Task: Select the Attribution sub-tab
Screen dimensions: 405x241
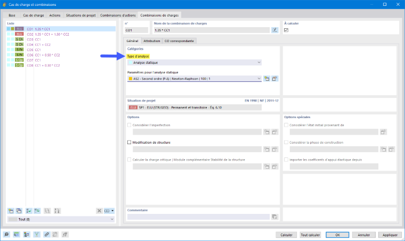Action: point(152,41)
